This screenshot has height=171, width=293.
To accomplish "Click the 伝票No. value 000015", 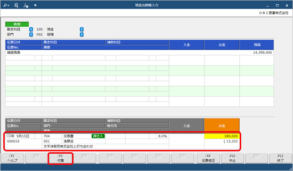I will [x=13, y=141].
